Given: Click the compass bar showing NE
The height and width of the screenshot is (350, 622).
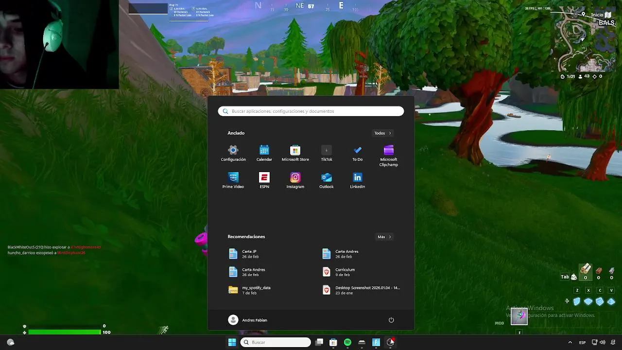Looking at the screenshot, I should [306, 6].
